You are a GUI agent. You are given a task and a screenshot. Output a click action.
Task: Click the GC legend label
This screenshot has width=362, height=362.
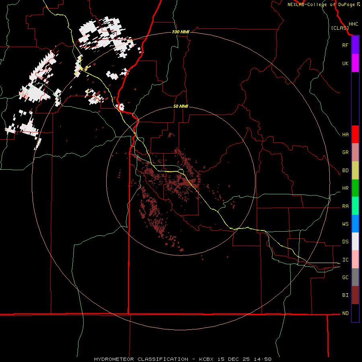(345, 277)
